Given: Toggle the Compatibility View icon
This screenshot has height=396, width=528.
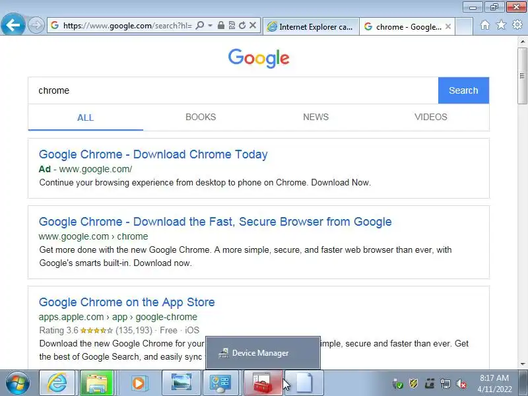Looking at the screenshot, I should click(232, 25).
